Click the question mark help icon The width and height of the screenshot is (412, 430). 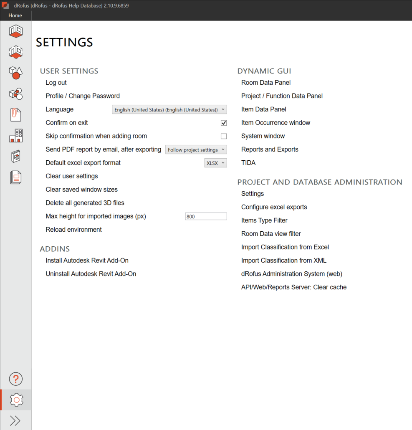tap(16, 379)
